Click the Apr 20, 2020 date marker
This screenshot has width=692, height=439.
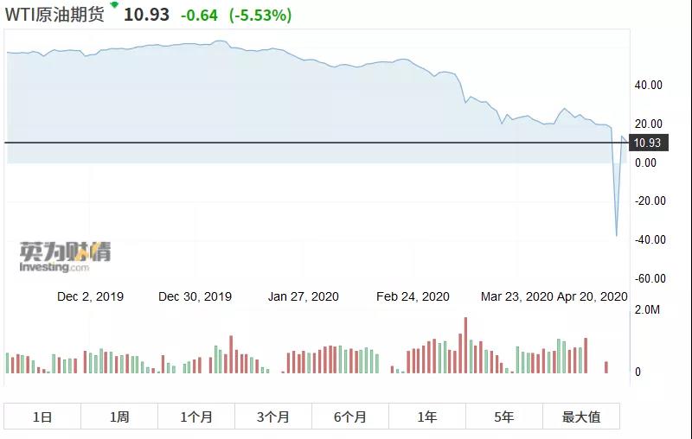(x=592, y=296)
